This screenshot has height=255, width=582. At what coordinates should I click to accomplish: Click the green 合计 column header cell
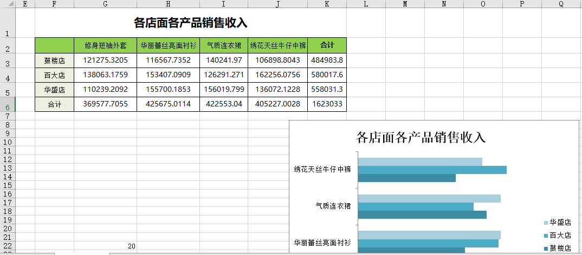click(327, 45)
